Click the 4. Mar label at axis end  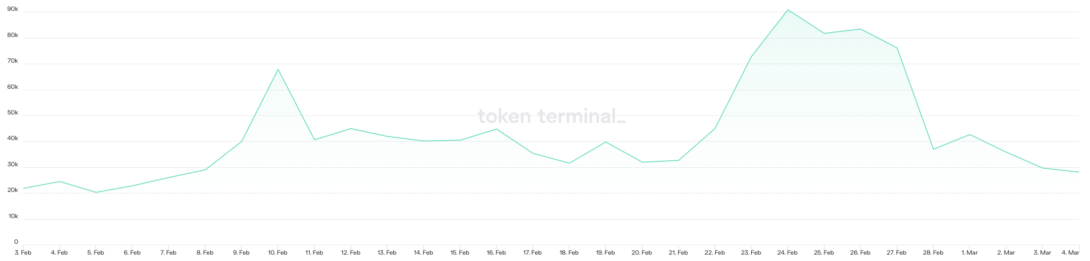click(x=1070, y=253)
